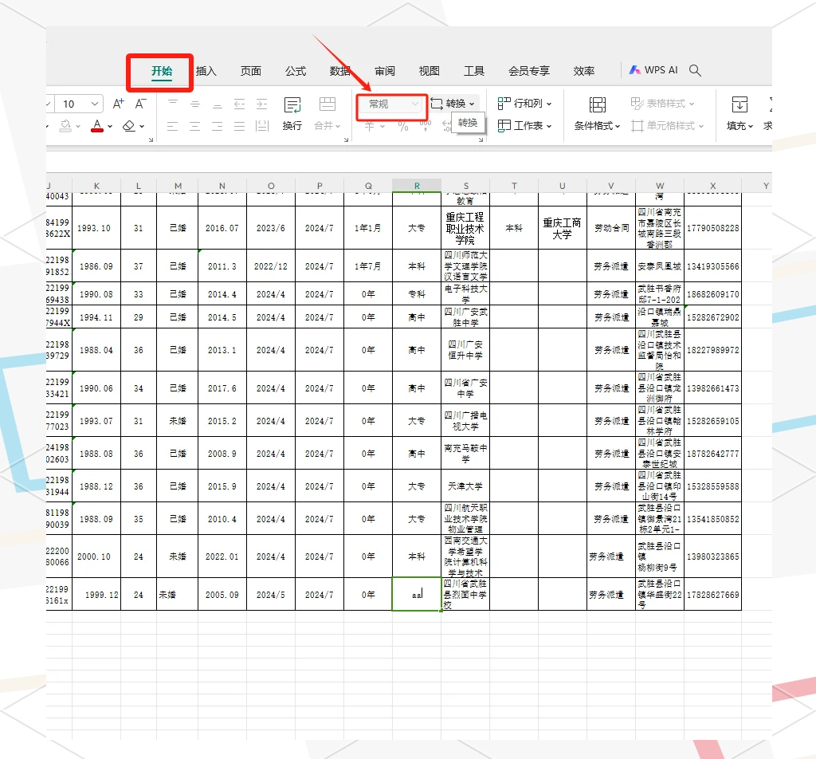Viewport: 816px width, 759px height.
Task: Select cell with birth date 2000.10
Action: point(96,556)
